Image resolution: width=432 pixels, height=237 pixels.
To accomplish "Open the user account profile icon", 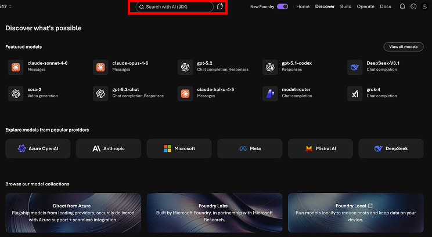I will coord(424,6).
